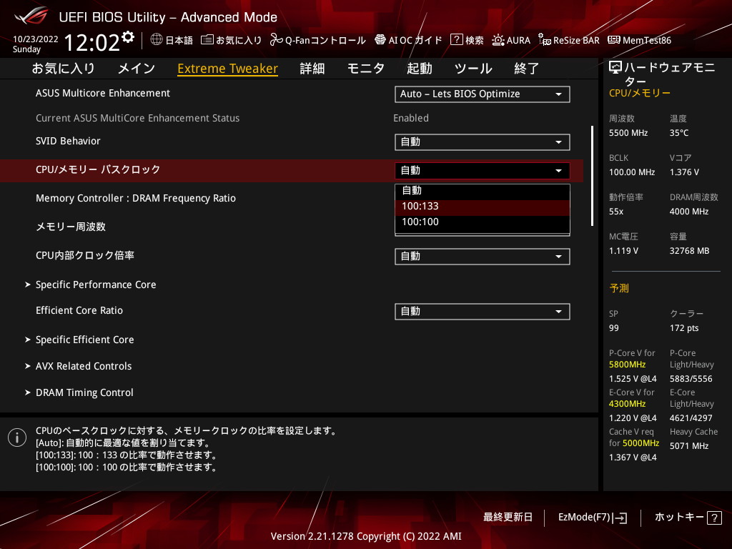
Task: Open AI OC guide icon
Action: point(380,40)
